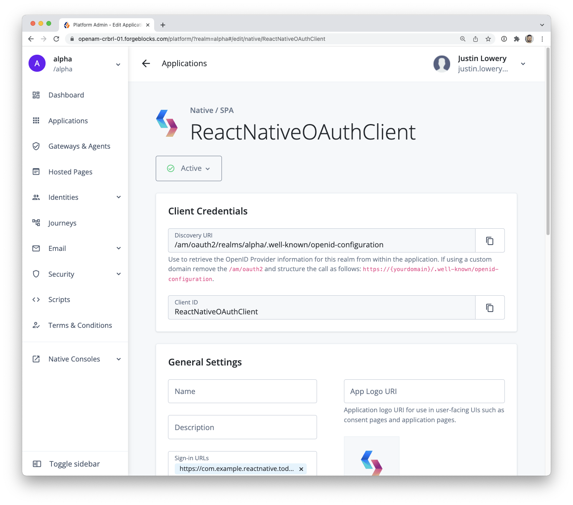This screenshot has width=573, height=505.
Task: Click the browser address bar URL
Action: pyautogui.click(x=202, y=39)
